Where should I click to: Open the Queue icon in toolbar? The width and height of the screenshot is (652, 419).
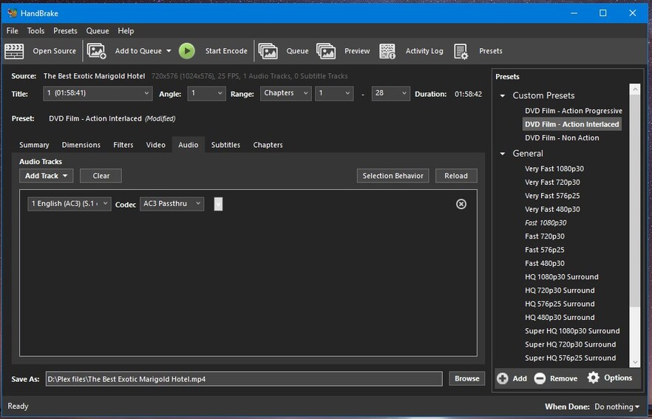pos(268,51)
